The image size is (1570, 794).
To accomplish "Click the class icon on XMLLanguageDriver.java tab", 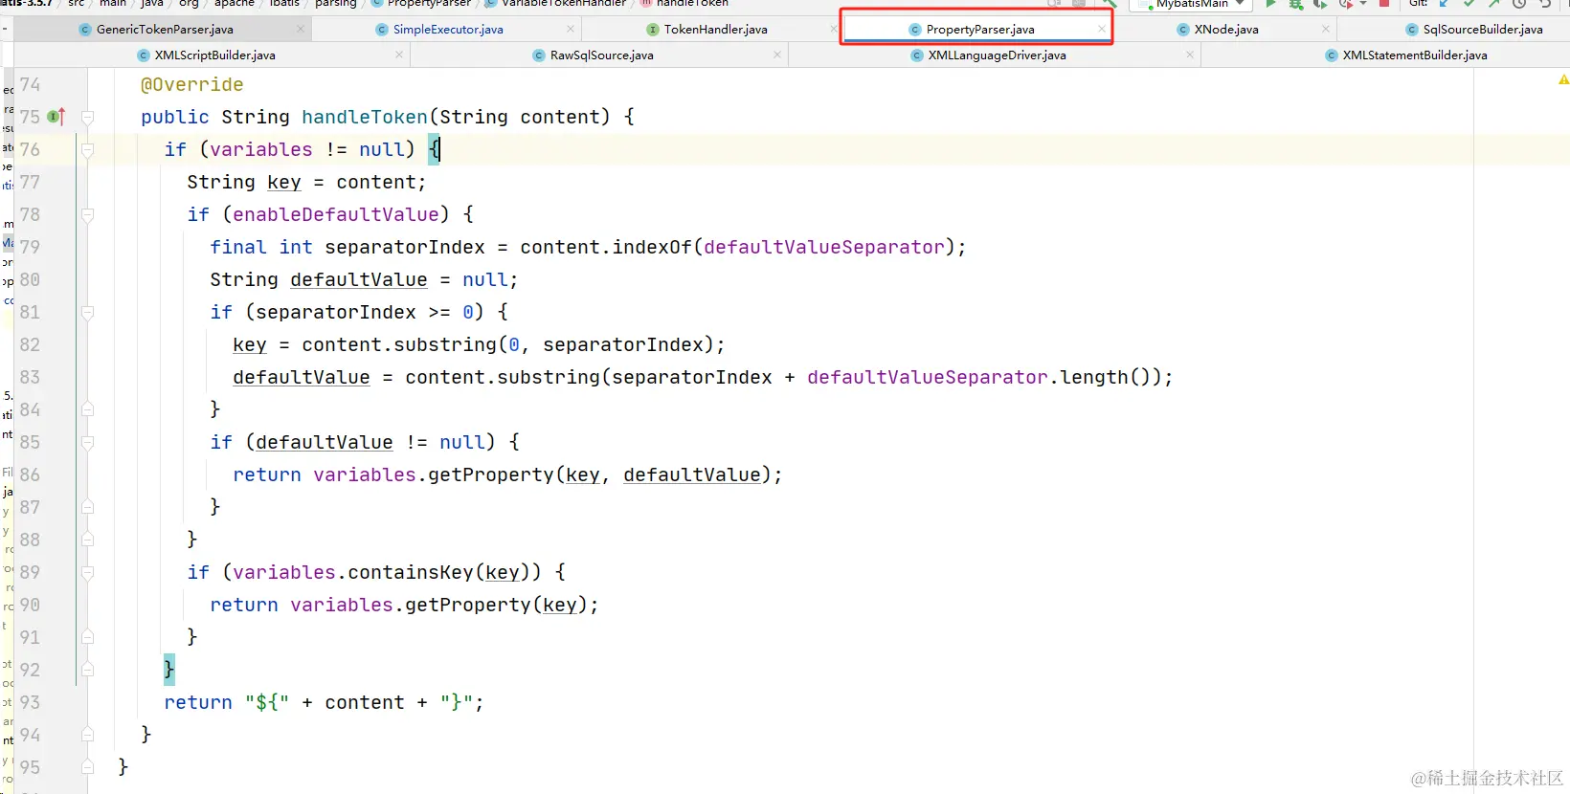I will point(917,55).
